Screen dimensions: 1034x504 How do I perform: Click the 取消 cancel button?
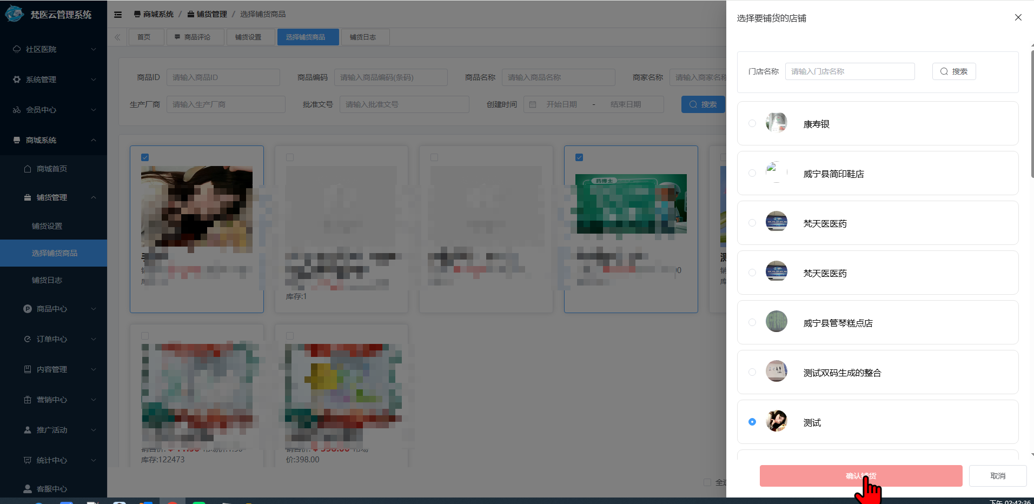997,476
